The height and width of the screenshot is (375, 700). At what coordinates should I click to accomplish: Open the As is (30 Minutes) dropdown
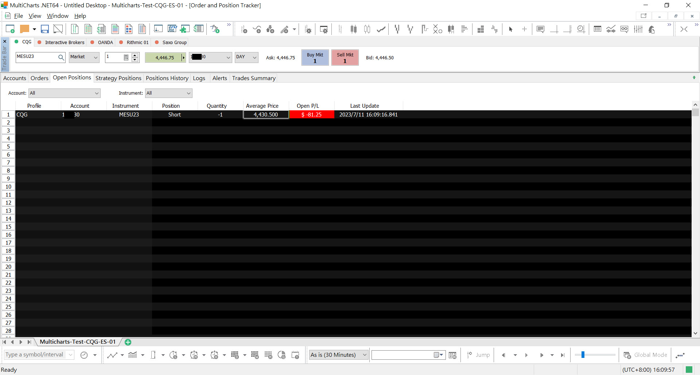pos(339,355)
